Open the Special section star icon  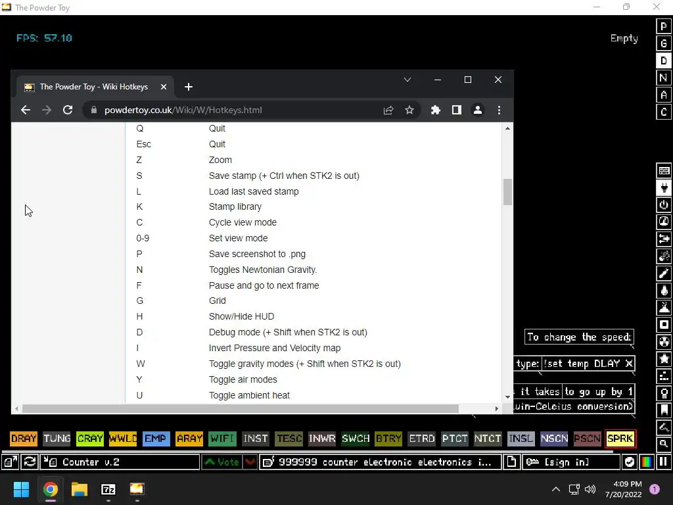[x=664, y=359]
